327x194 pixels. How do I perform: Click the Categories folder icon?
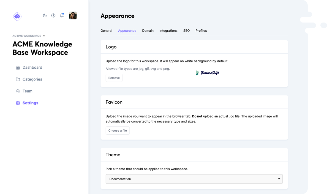coord(18,79)
